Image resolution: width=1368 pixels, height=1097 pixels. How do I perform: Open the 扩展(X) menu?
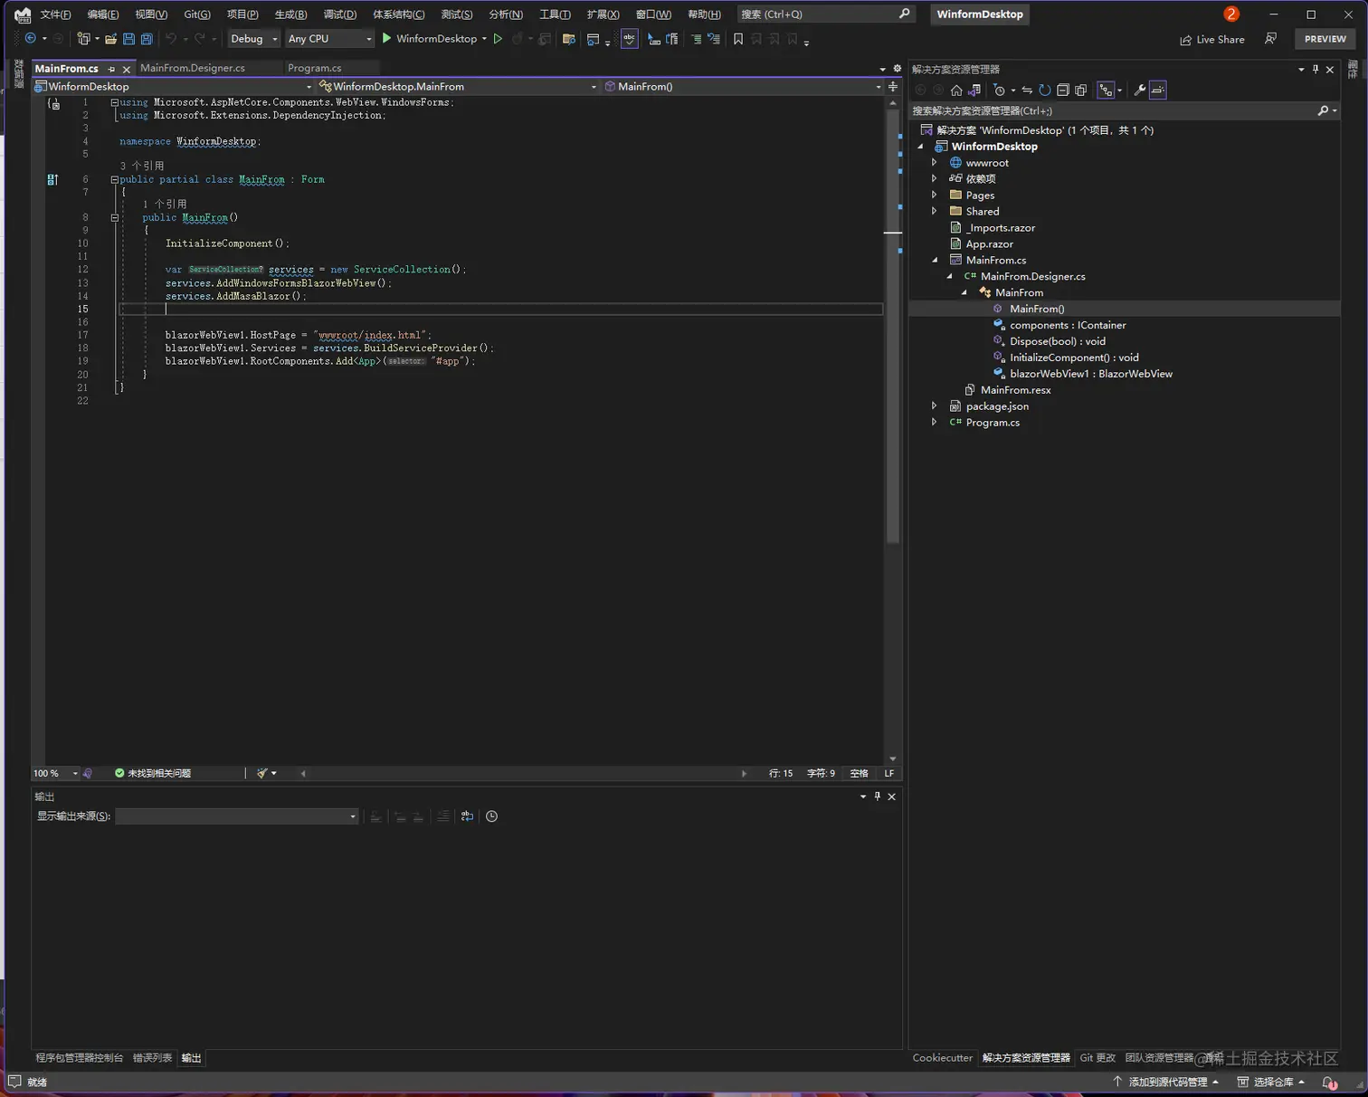603,14
